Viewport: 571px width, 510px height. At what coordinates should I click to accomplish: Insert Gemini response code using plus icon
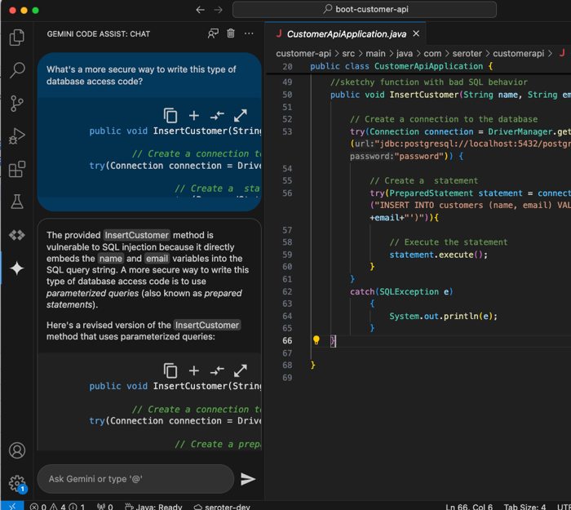pyautogui.click(x=193, y=370)
